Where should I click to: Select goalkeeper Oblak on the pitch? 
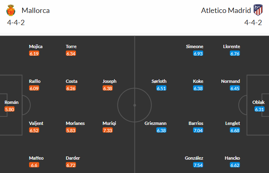tap(258, 102)
